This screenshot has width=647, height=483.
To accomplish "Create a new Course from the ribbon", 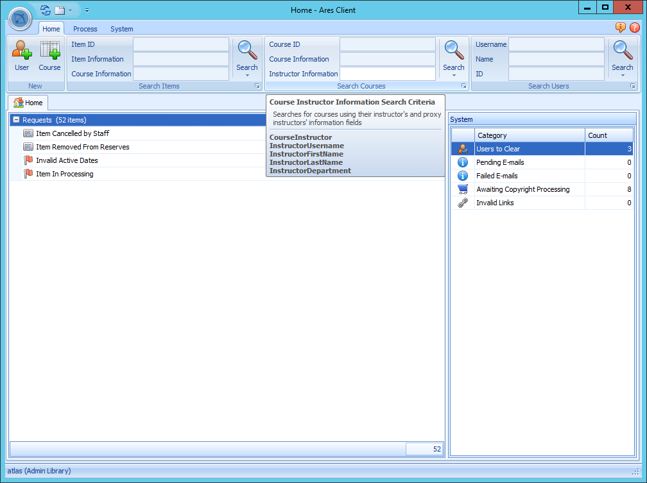I will pos(49,55).
